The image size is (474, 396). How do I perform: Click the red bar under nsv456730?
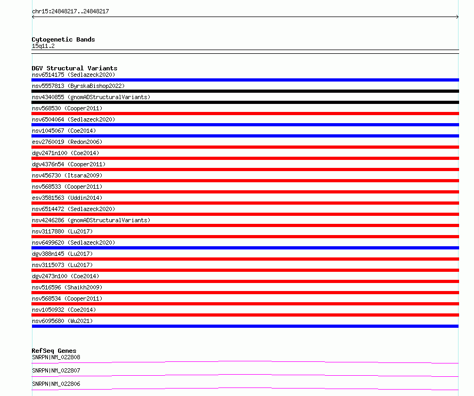tap(245, 181)
